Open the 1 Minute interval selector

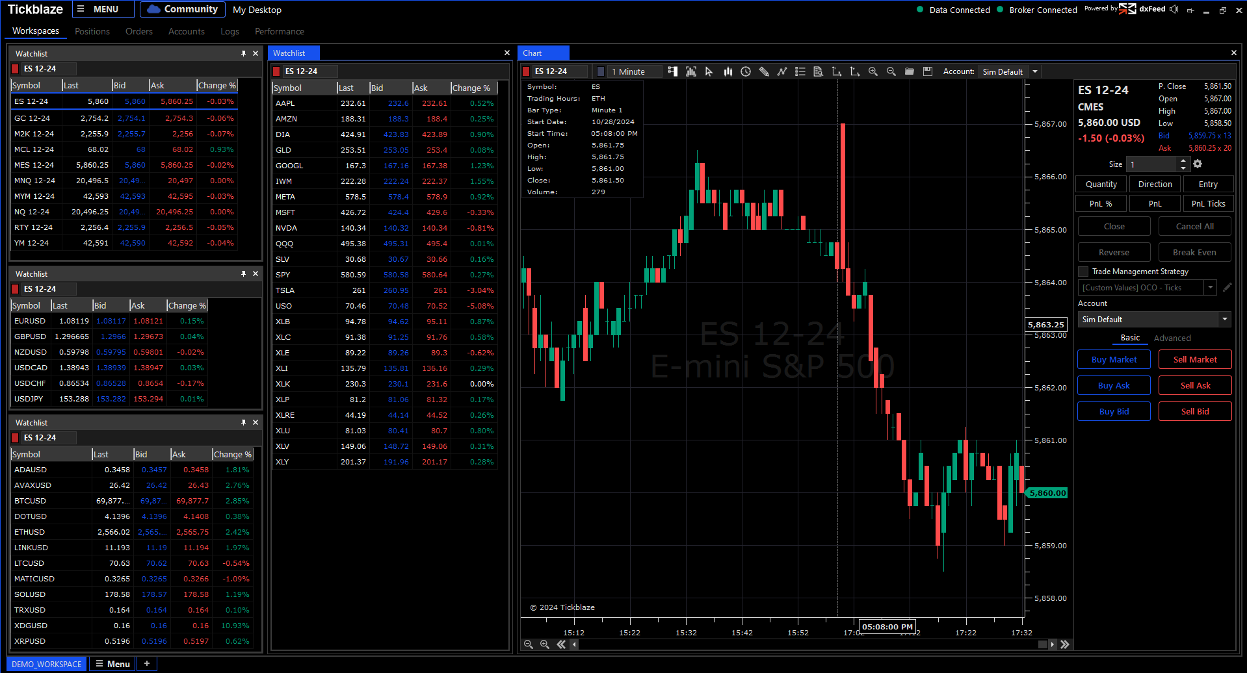pyautogui.click(x=635, y=71)
